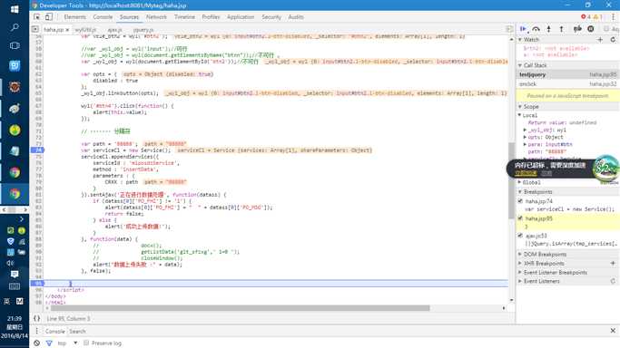Screen dimensions: 620x348
Task: Switch to the Application panel
Action: click(241, 17)
